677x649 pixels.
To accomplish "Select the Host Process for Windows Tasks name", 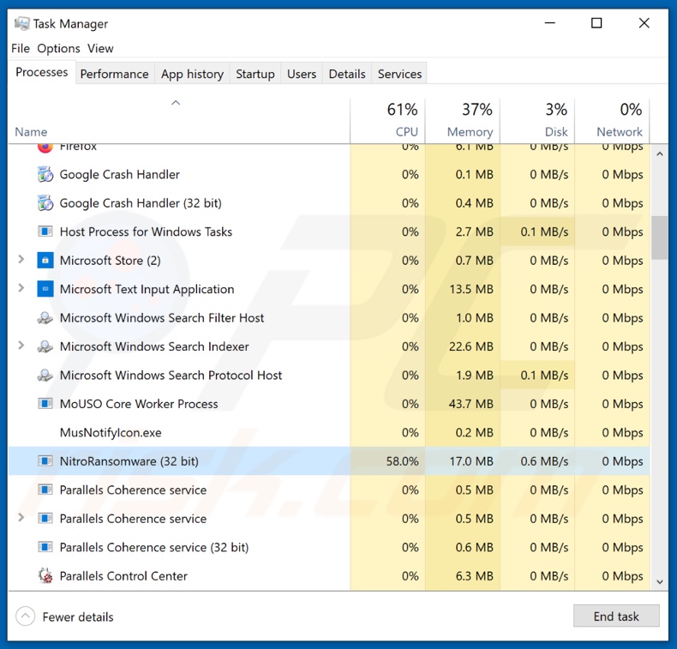I will 146,231.
